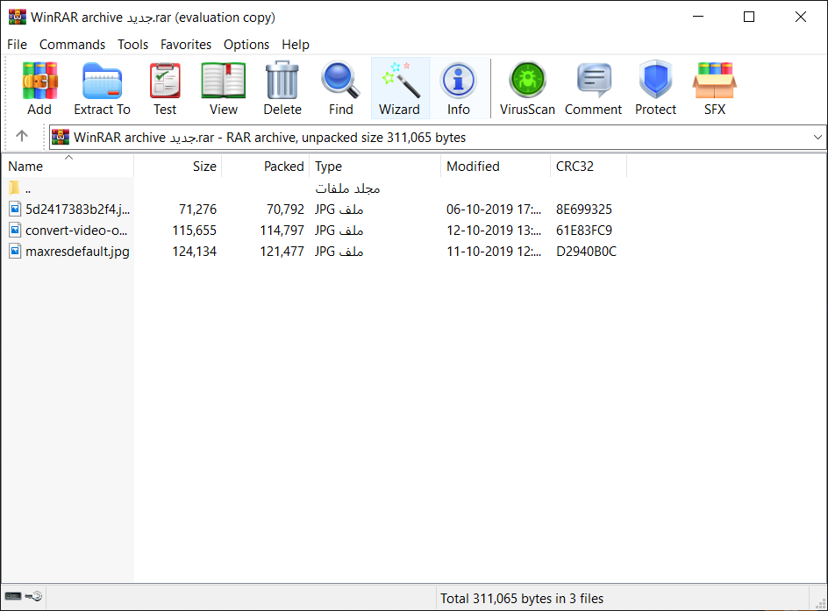The height and width of the screenshot is (611, 828).
Task: Sort by Type column header
Action: point(375,167)
